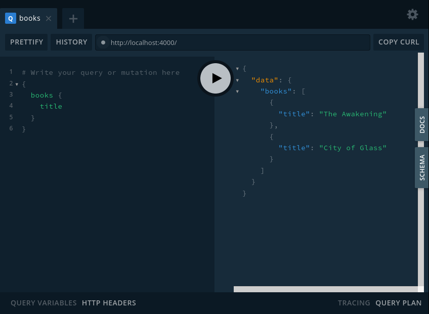Open the SCHEMA side panel
The width and height of the screenshot is (429, 314).
point(421,168)
